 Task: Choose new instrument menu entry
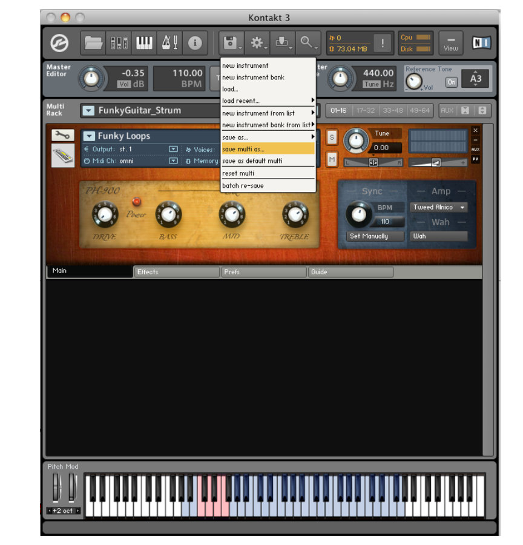click(268, 65)
